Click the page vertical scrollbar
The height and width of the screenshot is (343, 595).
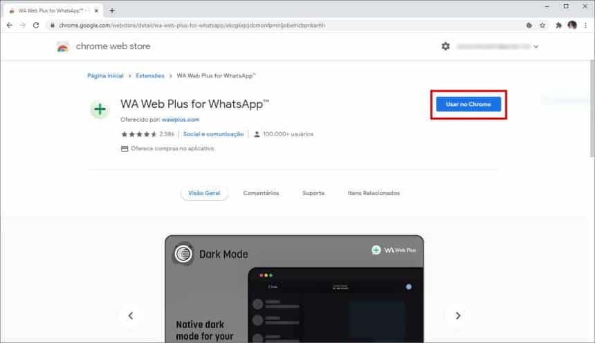592,108
